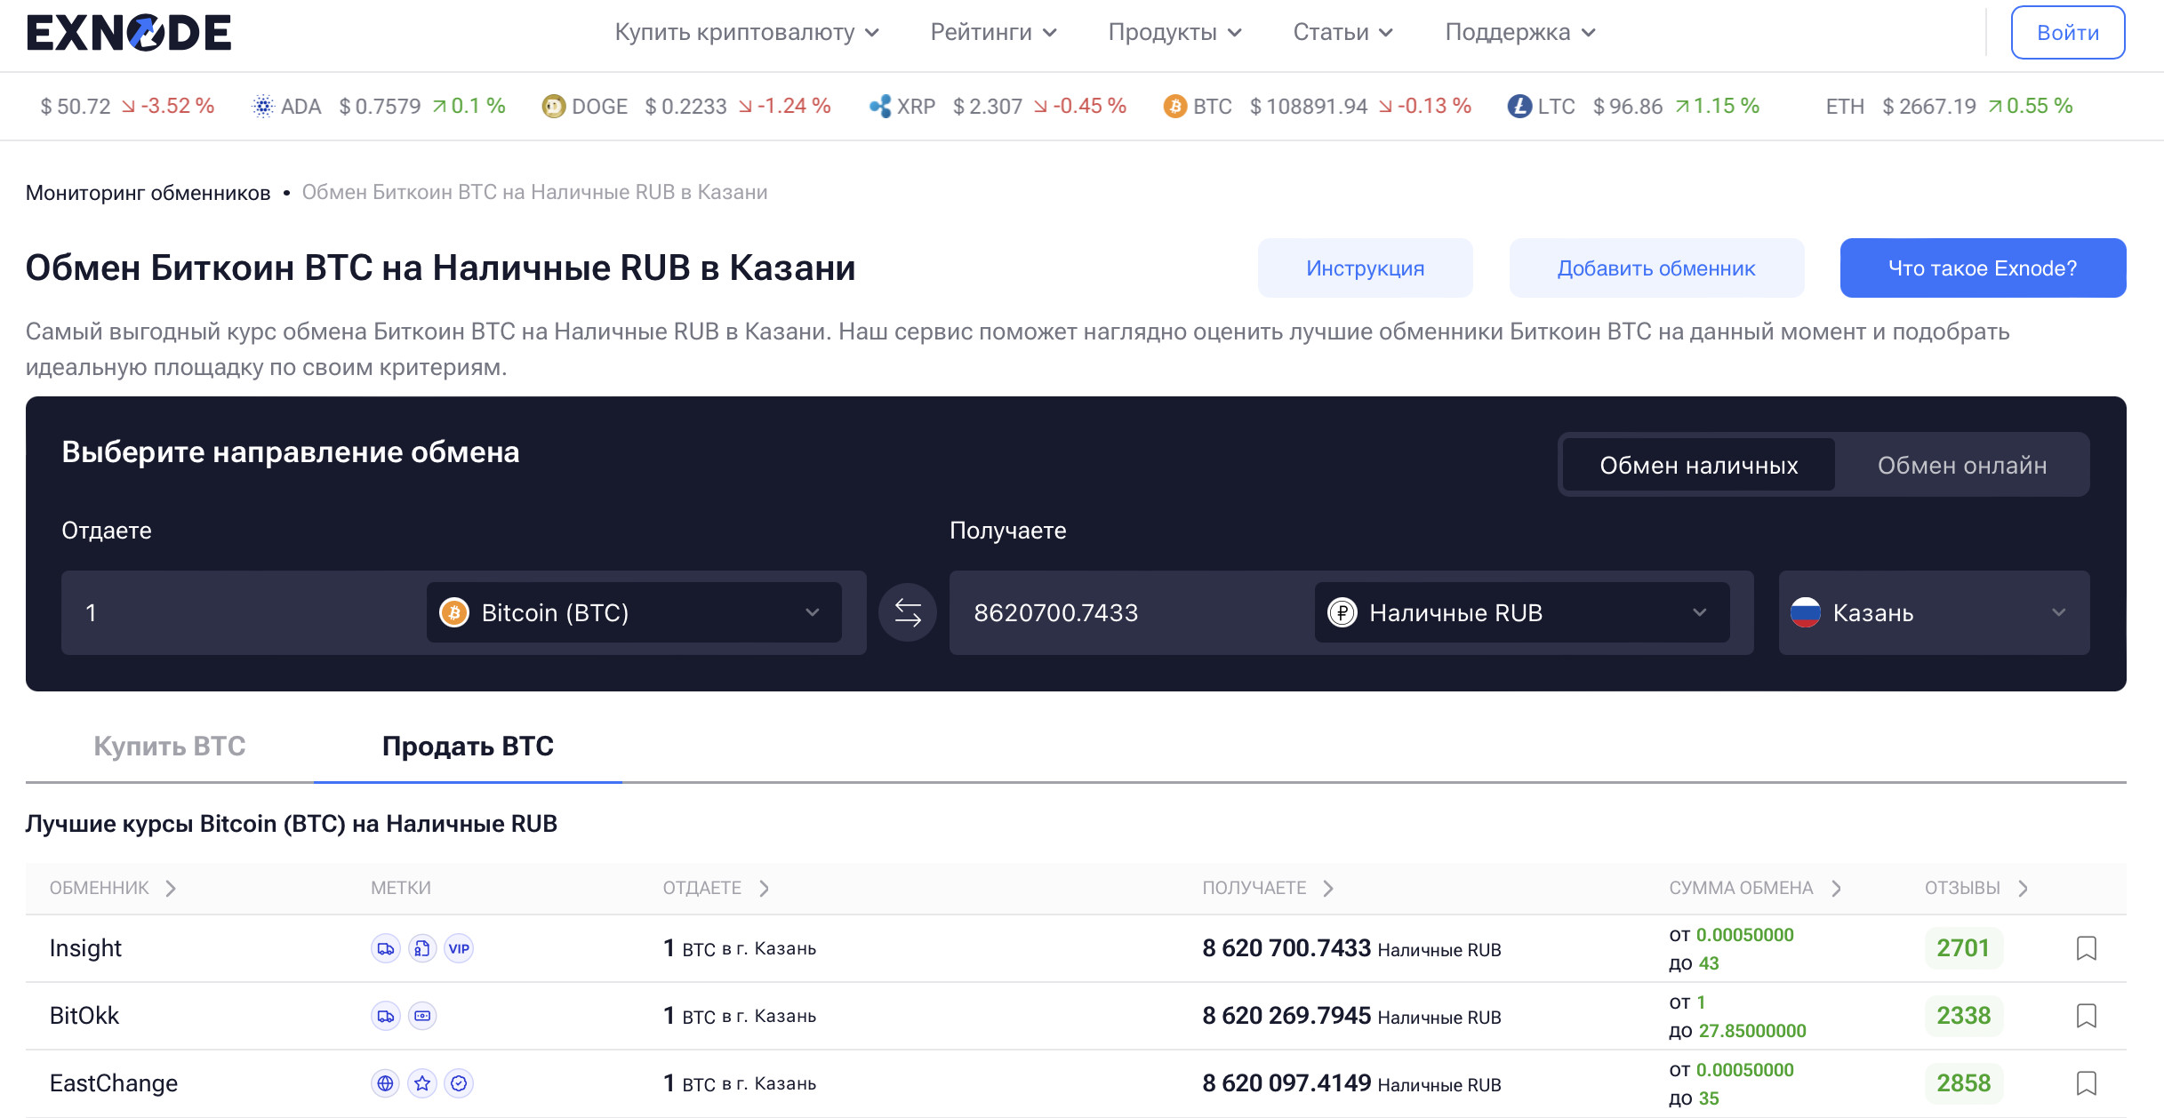Expand the Казань city selector

(1933, 612)
